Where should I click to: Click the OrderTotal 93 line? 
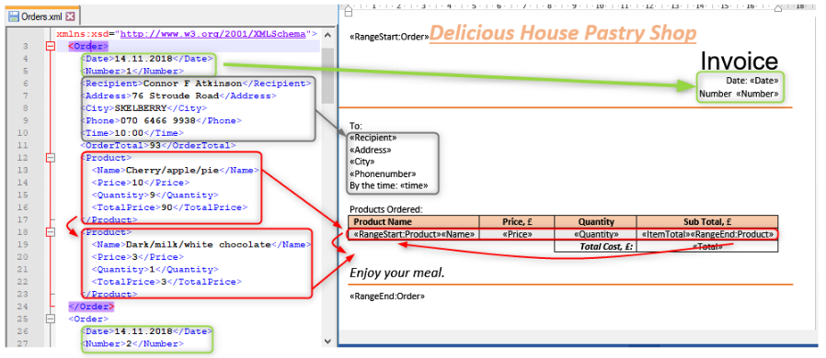[x=158, y=145]
